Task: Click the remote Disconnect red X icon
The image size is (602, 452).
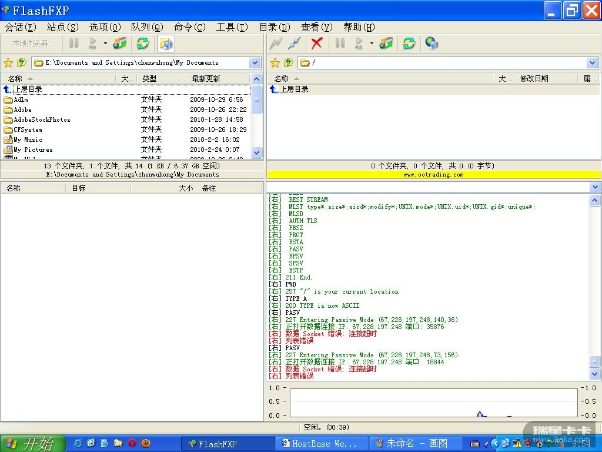Action: 317,43
